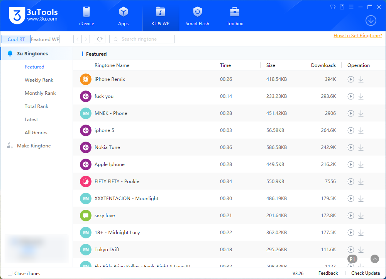
Task: Go forward with the right arrow button
Action: 86,39
